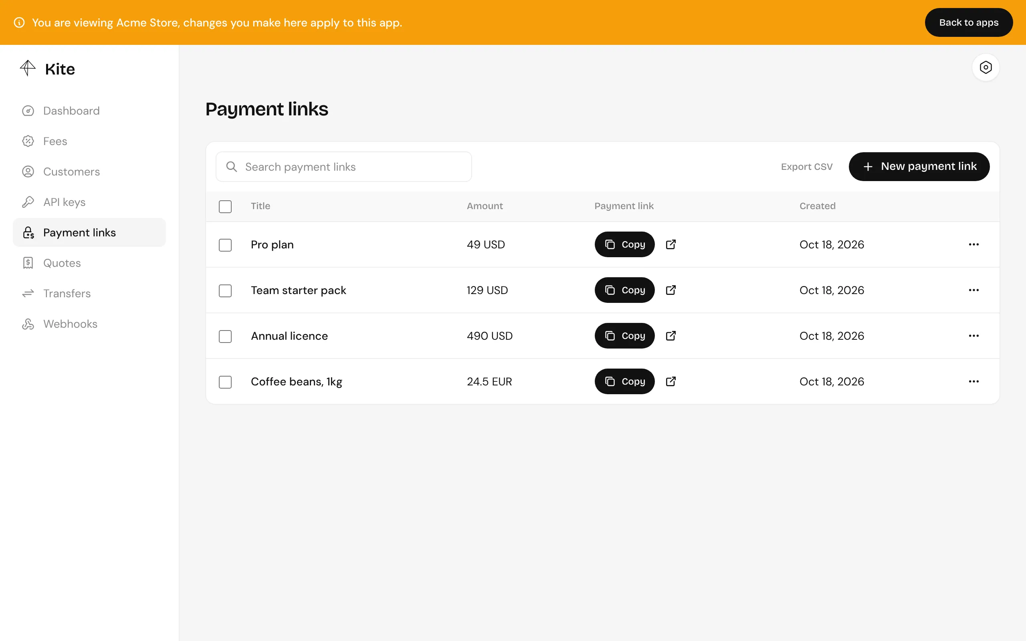The width and height of the screenshot is (1026, 641).
Task: Click the 490 USD amount
Action: pos(490,336)
